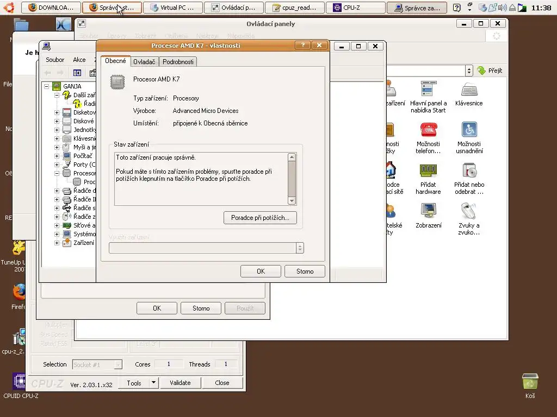Switch to the CPU-Z taskbar window

(356, 8)
